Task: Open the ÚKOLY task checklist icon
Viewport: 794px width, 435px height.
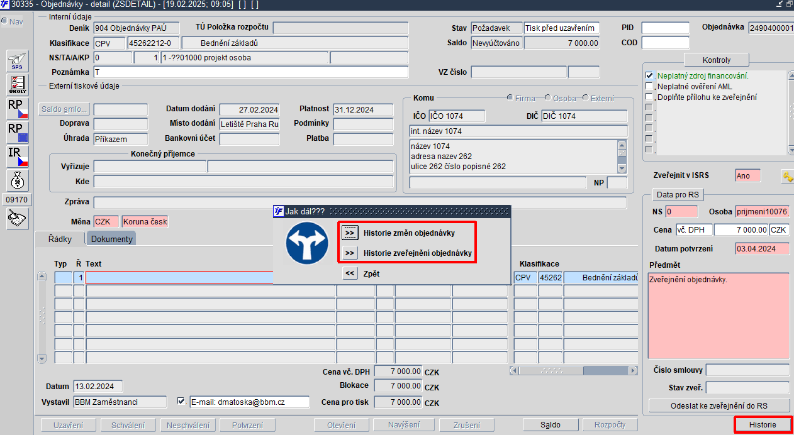Action: 17,85
